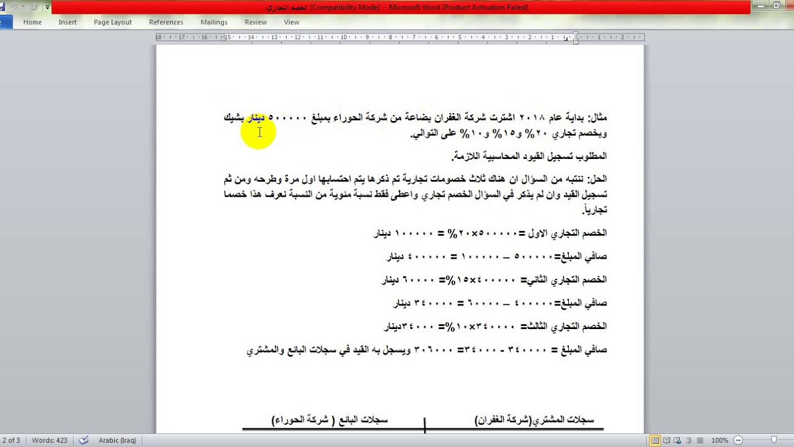The image size is (794, 447).
Task: Click the word 'مثال:' starting the example
Action: click(597, 117)
